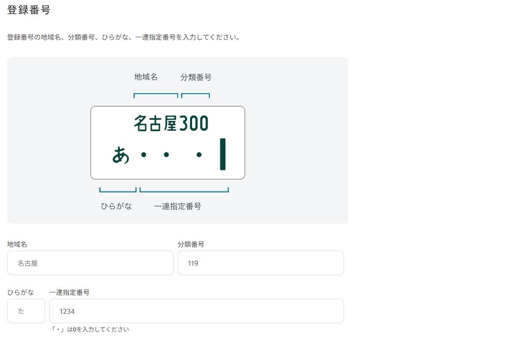The image size is (512, 340).
Task: Click the license plate illustration
Action: click(168, 143)
